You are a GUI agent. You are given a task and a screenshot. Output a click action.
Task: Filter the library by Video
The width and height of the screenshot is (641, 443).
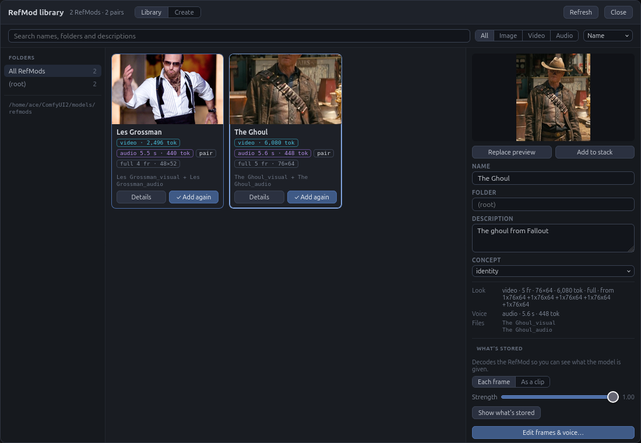point(536,36)
